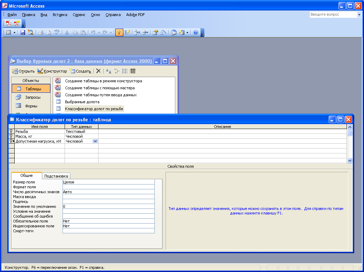The width and height of the screenshot is (364, 272).
Task: Select Формы in the Objects pane
Action: click(x=31, y=106)
